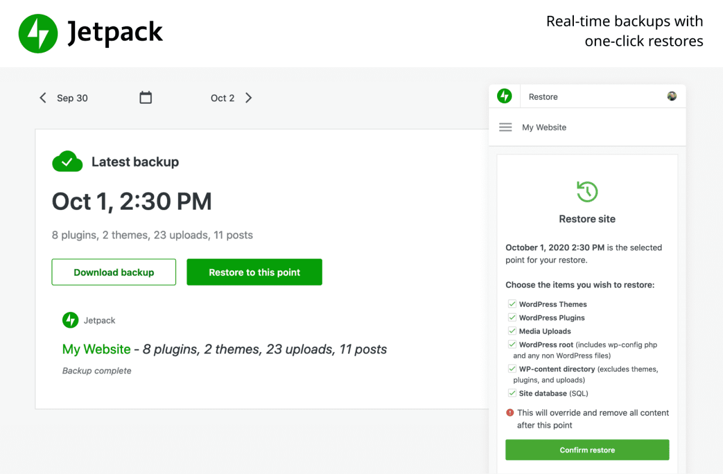Select the Restore tab title

(x=543, y=97)
